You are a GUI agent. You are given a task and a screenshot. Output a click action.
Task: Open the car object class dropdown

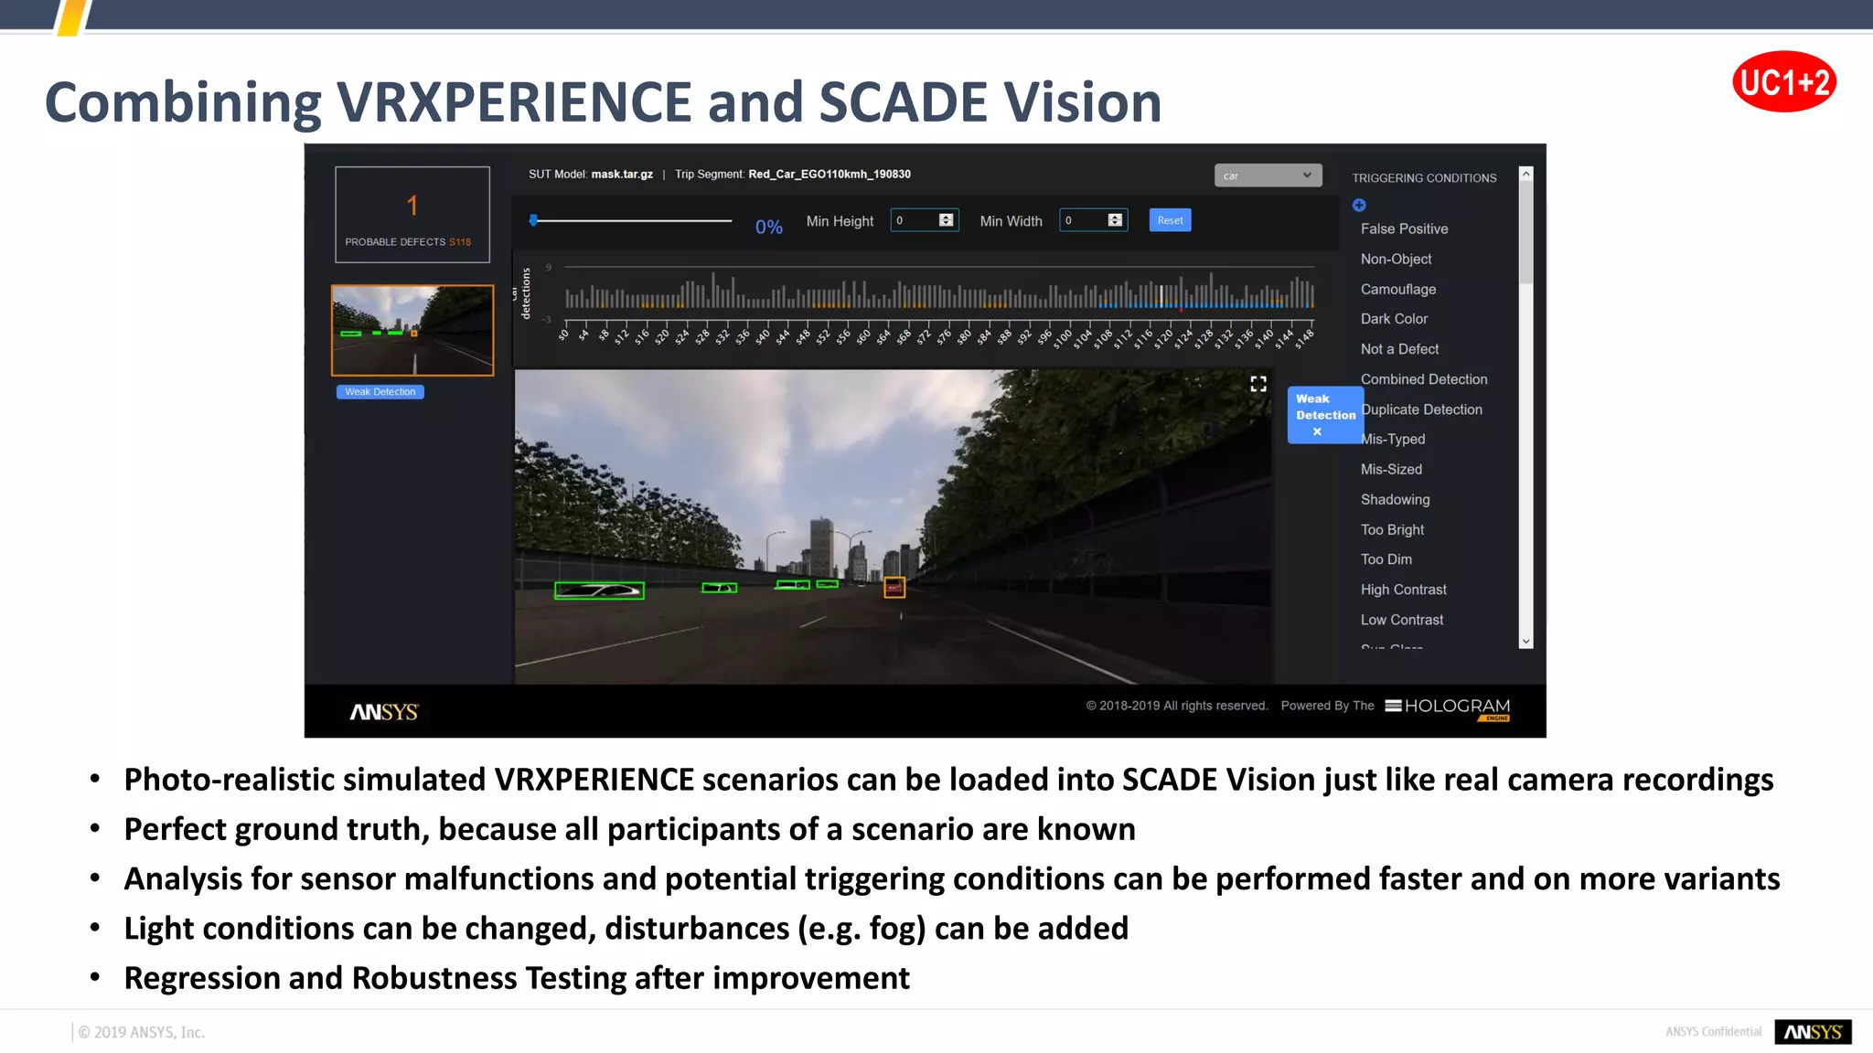1268,175
